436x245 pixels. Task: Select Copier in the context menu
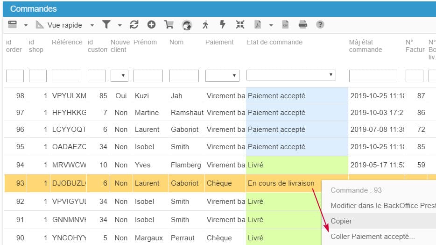[x=341, y=221]
